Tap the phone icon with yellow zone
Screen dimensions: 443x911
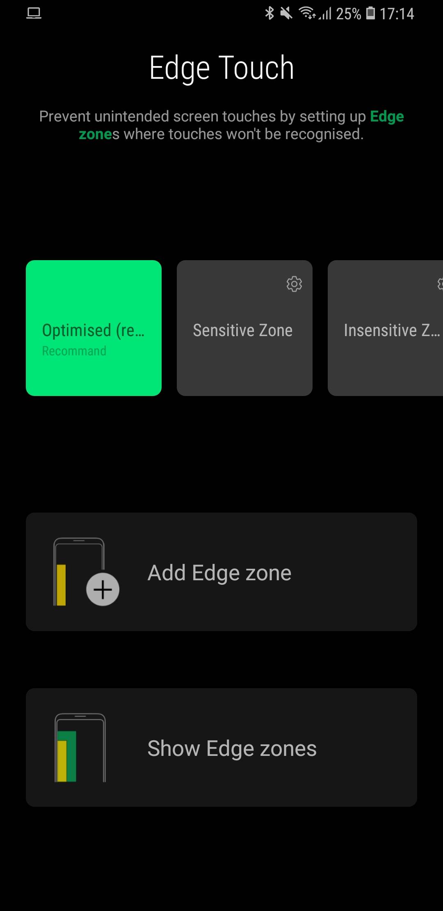pos(78,571)
